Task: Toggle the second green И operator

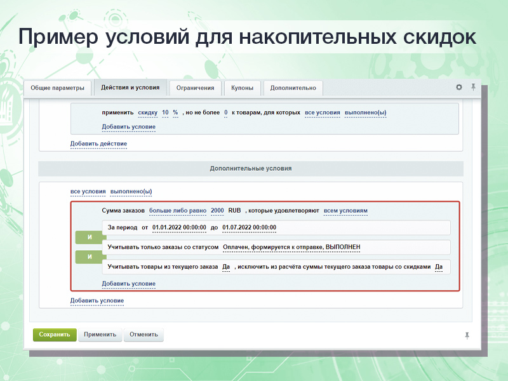Action: [x=89, y=257]
